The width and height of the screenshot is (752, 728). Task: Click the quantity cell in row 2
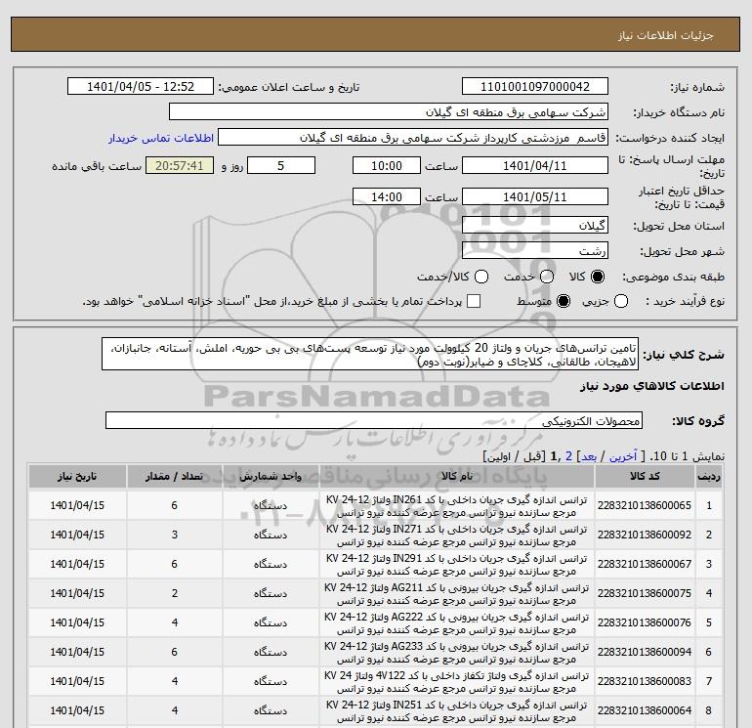(175, 535)
